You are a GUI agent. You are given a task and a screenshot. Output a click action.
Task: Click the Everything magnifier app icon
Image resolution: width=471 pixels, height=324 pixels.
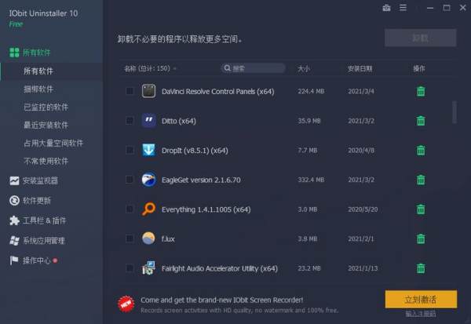coord(148,209)
